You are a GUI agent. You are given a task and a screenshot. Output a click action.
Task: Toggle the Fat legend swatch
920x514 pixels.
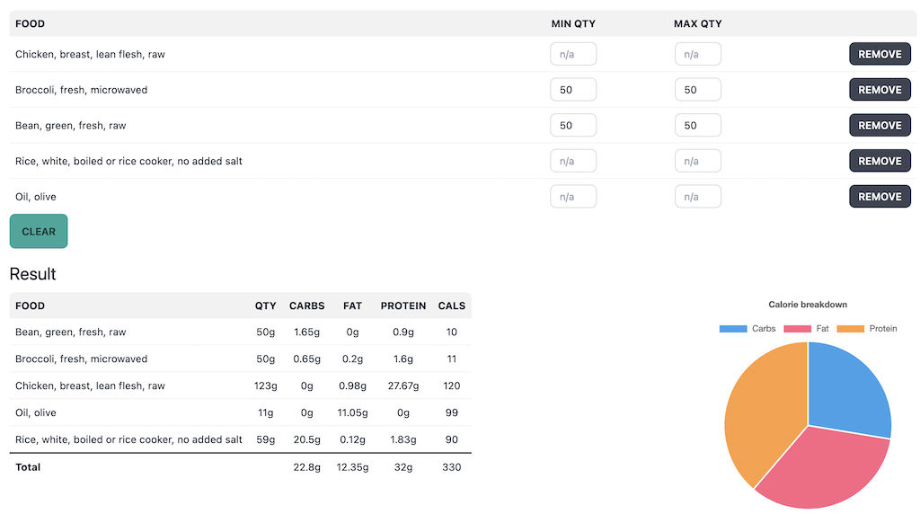[x=798, y=329]
